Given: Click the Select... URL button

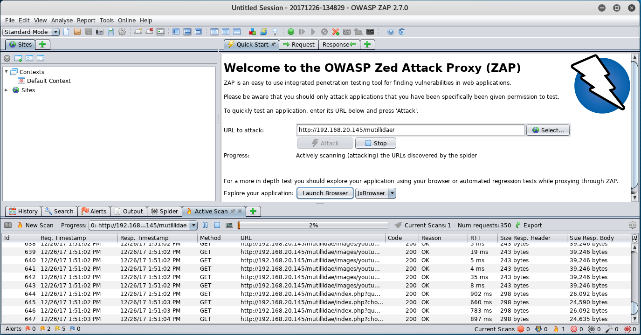Looking at the screenshot, I should 548,130.
